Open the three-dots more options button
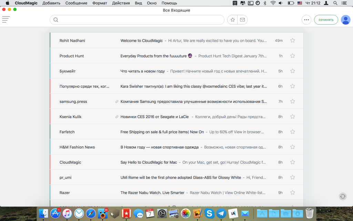 306,20
